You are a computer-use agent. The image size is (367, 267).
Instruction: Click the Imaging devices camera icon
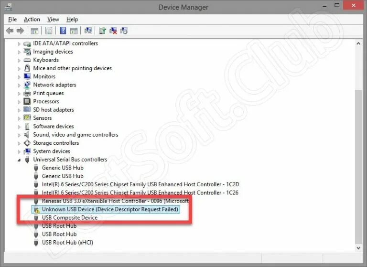point(27,52)
